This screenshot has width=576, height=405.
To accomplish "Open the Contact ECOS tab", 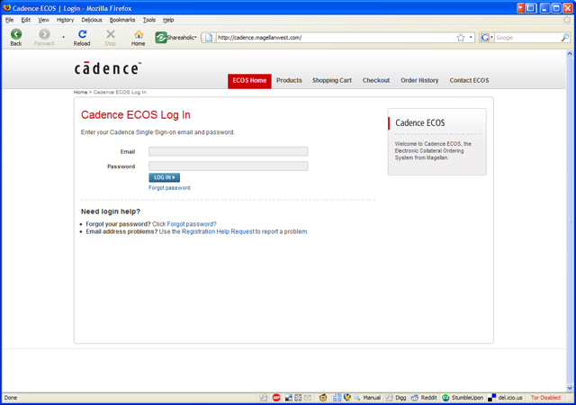I will click(469, 80).
